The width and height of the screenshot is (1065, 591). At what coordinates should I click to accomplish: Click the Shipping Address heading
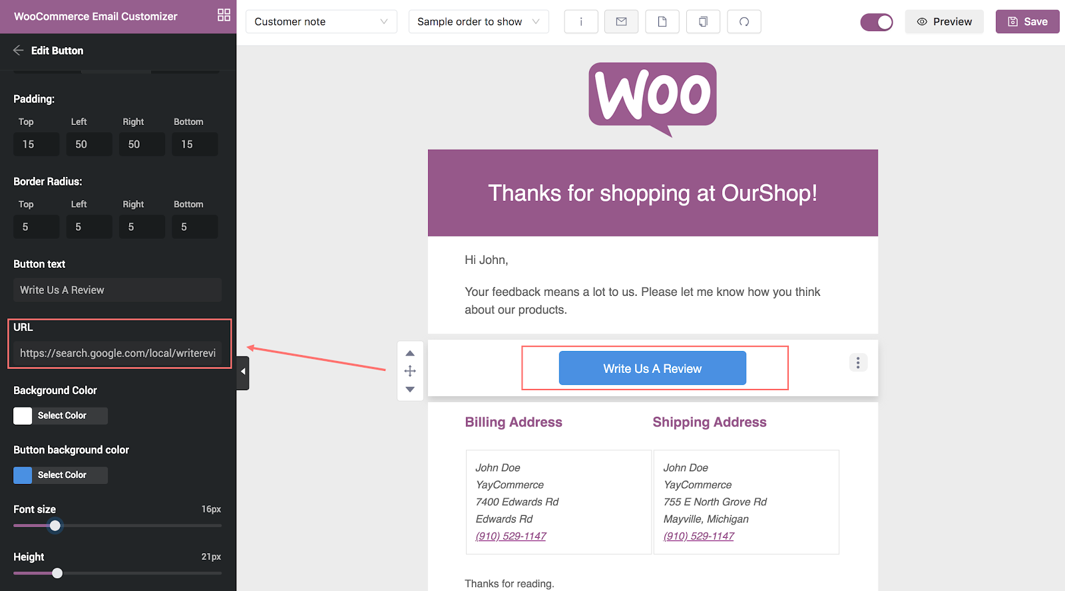tap(710, 422)
